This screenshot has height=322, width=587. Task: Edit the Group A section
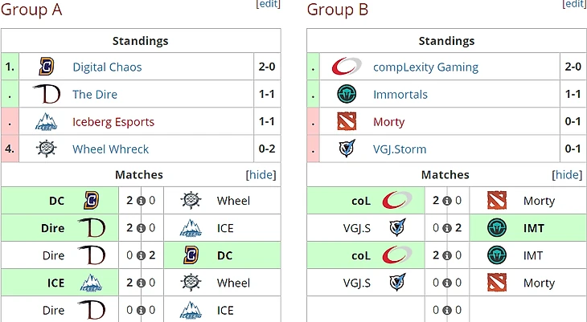coord(268,4)
